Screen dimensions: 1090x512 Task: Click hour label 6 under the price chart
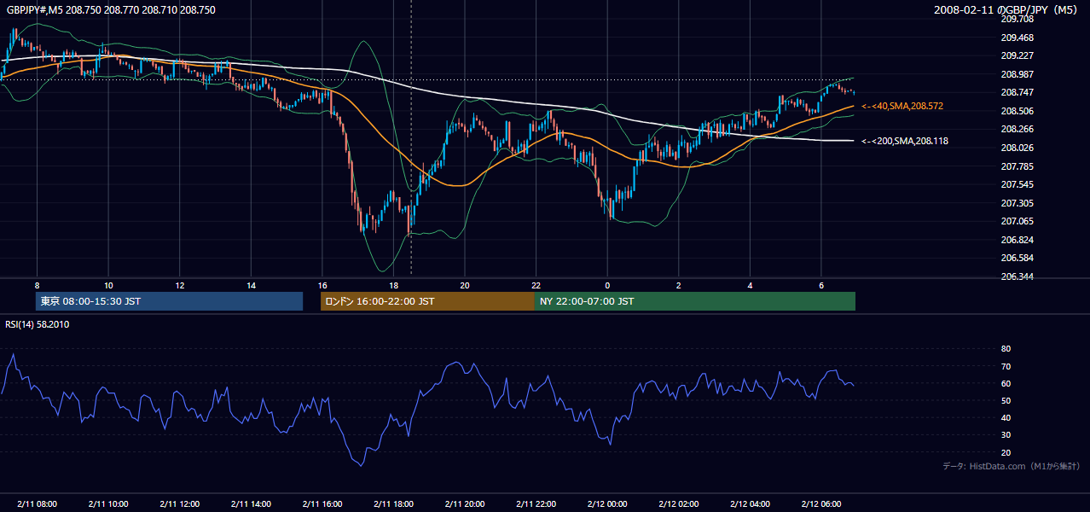point(821,285)
